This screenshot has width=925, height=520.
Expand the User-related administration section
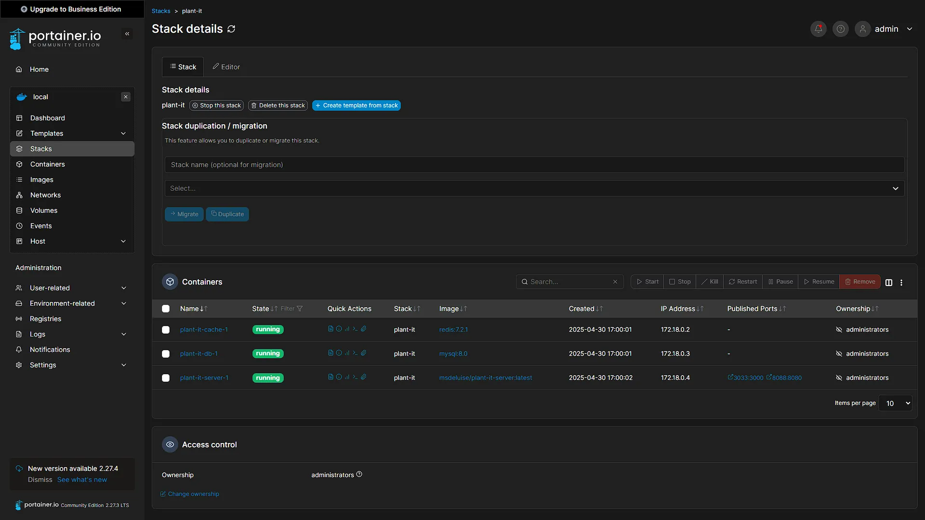click(72, 288)
